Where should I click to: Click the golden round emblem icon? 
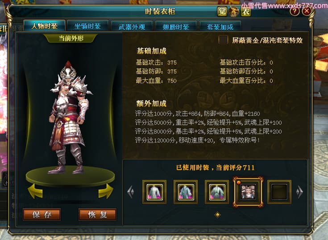pos(234,12)
